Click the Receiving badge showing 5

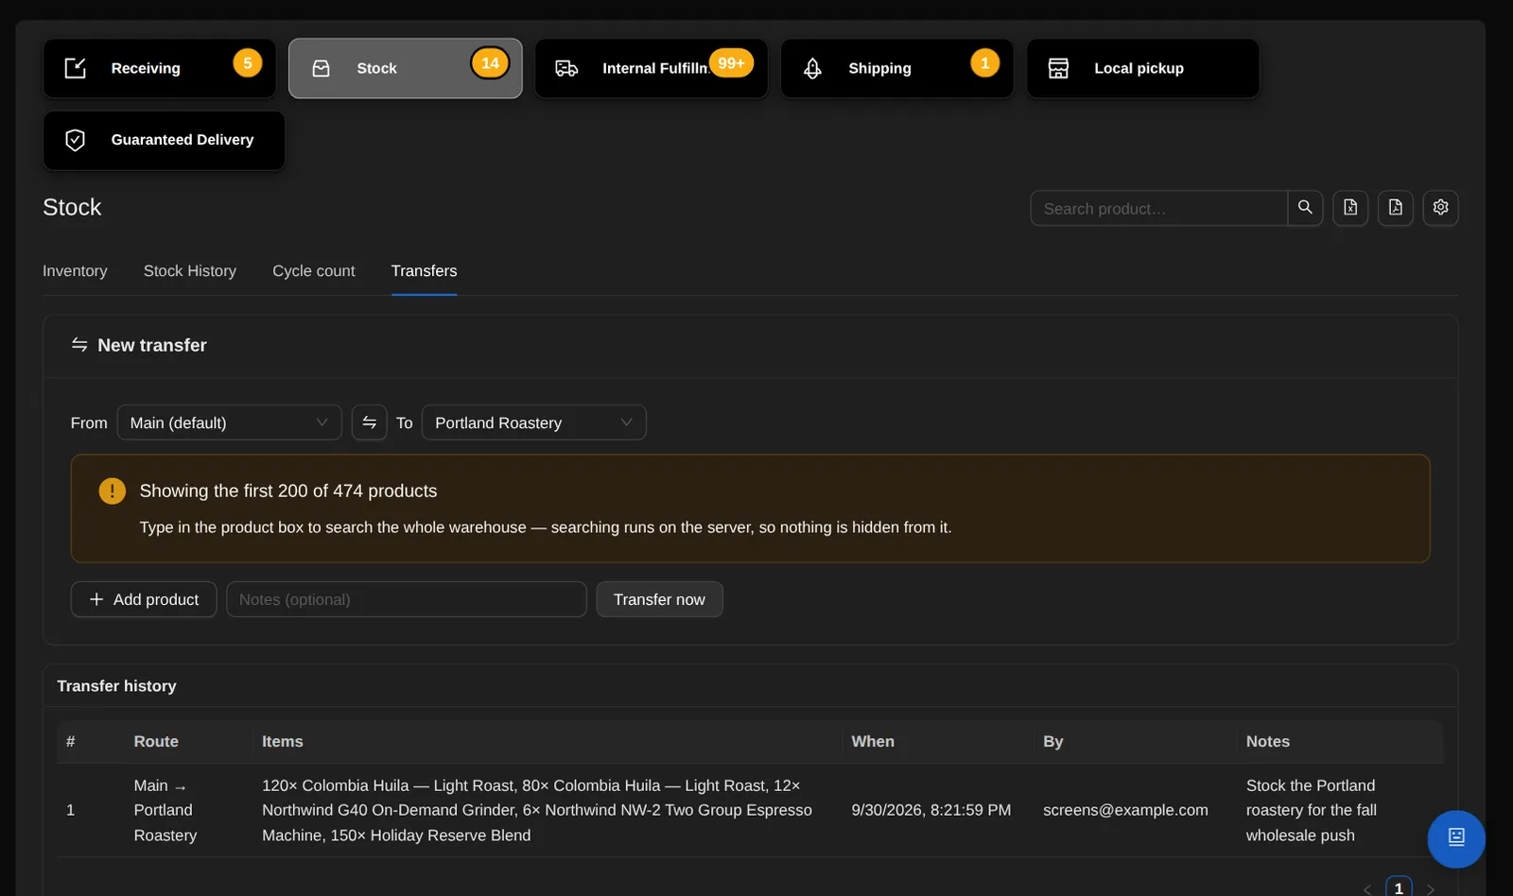tap(248, 63)
